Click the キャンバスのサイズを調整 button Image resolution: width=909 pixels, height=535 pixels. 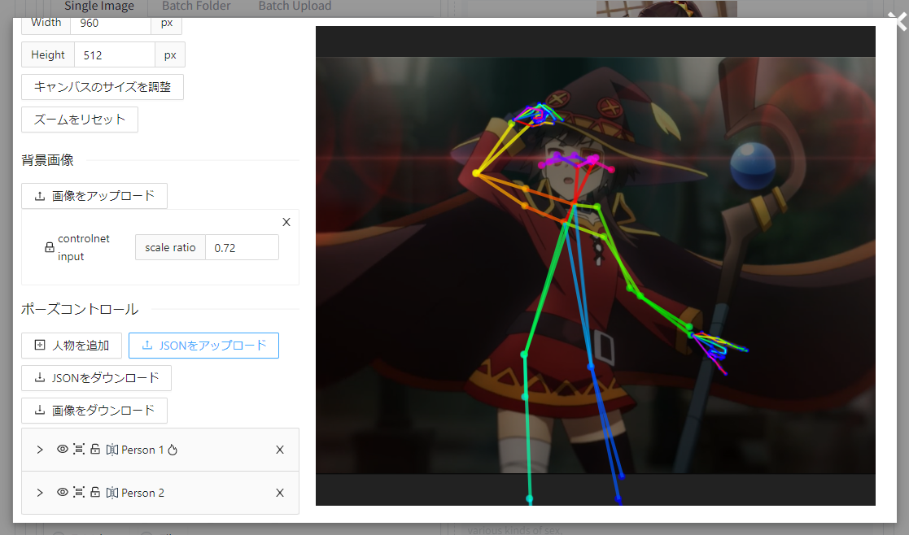coord(103,87)
